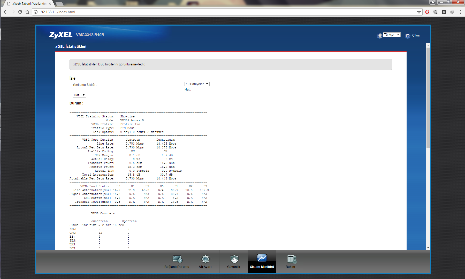
Task: Click the page vertical scrollbar thumb
Action: pos(428,98)
